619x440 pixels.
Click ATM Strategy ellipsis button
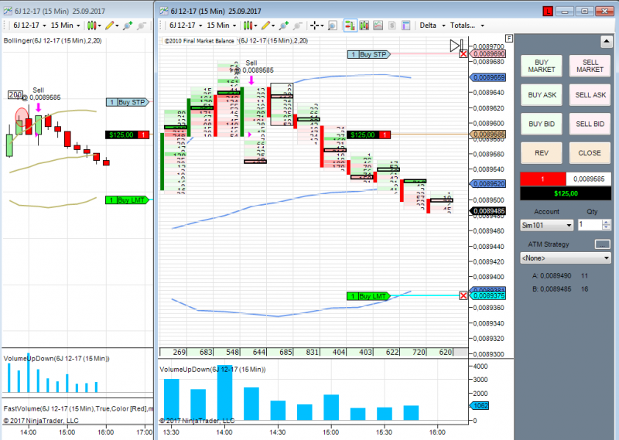tap(603, 244)
